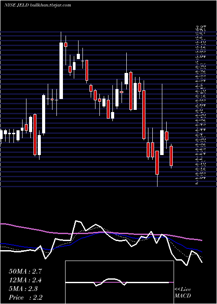Click the 'NYSE JELD bullkhan.tbrjar.com' title text

click(37, 5)
